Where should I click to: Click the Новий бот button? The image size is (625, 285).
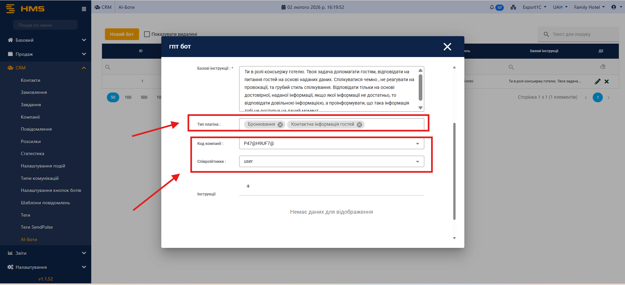click(122, 34)
